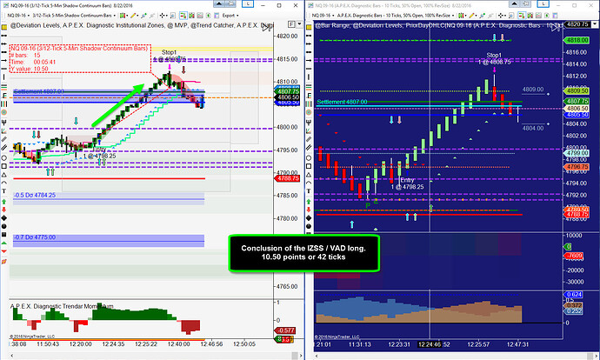Click the eraser remove-drawings icon, left sidebar

[x=4, y=261]
